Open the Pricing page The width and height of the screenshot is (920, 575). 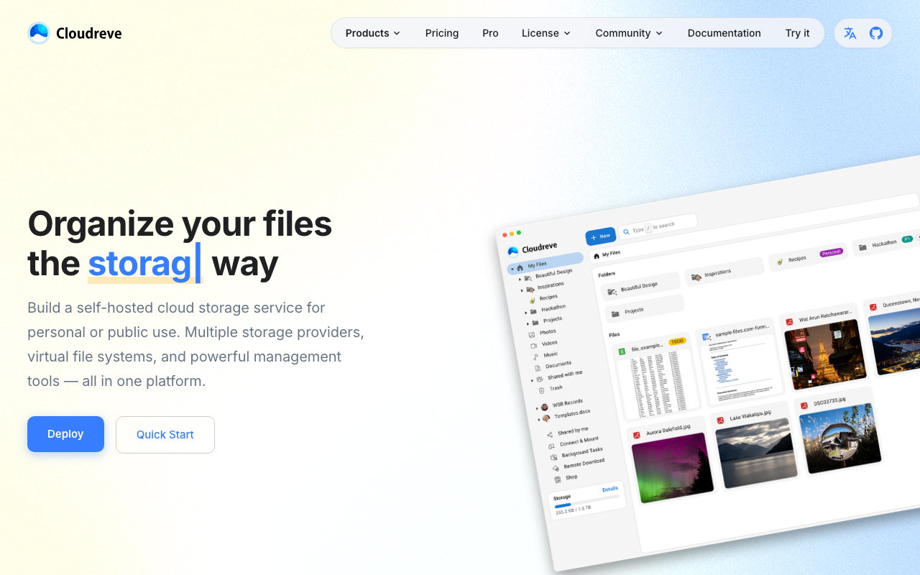pyautogui.click(x=442, y=33)
